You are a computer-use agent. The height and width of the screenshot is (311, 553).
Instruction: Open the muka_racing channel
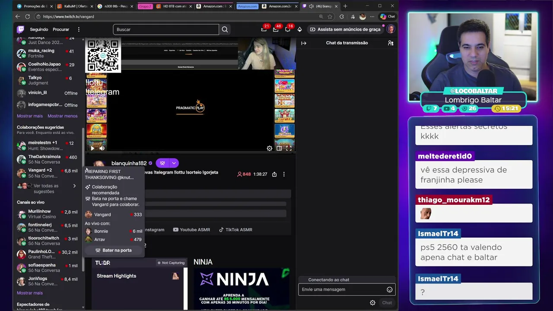(47, 53)
